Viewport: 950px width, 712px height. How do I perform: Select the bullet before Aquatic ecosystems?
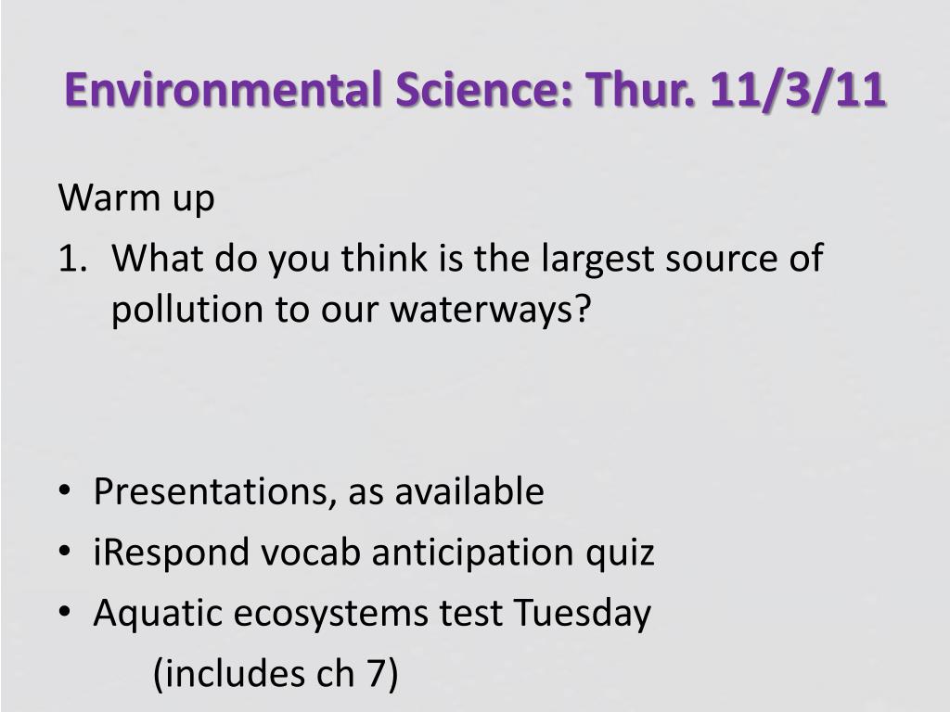click(65, 612)
